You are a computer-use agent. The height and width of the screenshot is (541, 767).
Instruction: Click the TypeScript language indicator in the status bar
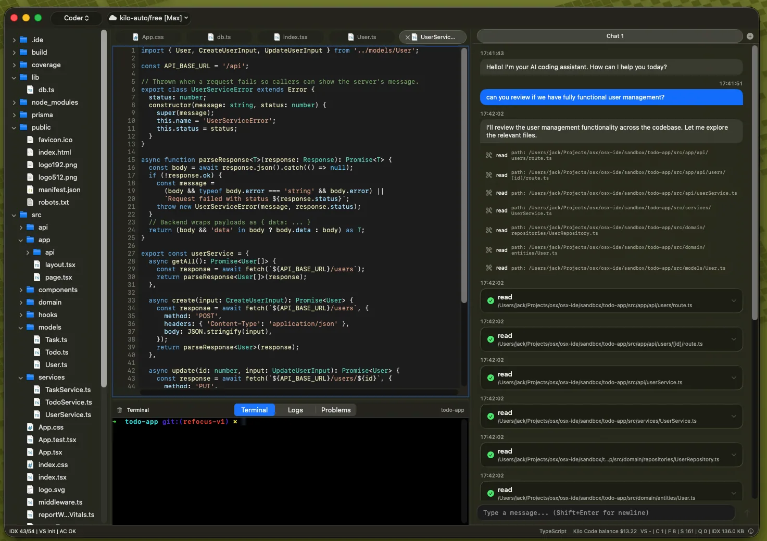point(552,532)
